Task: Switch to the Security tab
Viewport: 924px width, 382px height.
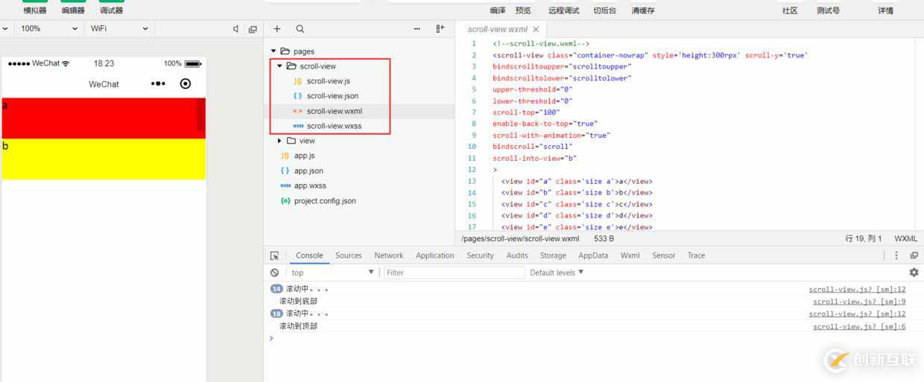Action: tap(481, 255)
